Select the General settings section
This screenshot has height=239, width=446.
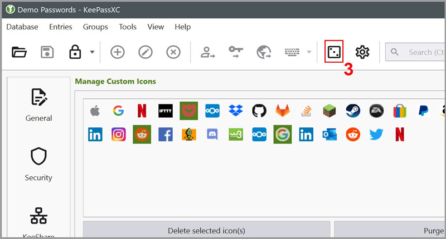click(x=38, y=104)
